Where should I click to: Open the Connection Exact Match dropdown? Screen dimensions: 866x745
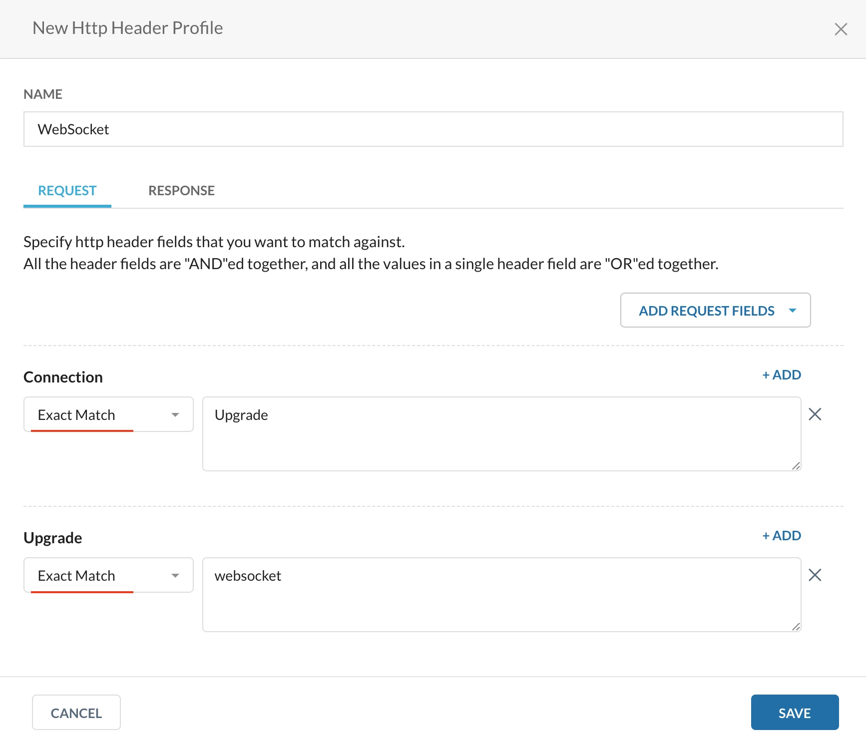(108, 414)
